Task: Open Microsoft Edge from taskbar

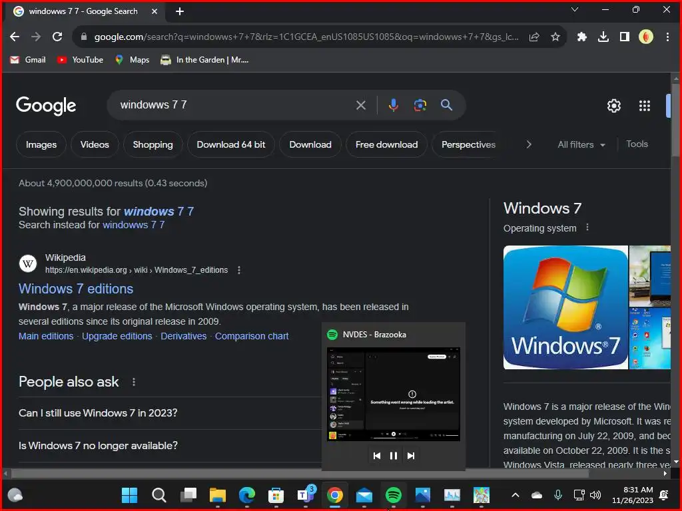Action: pos(246,495)
